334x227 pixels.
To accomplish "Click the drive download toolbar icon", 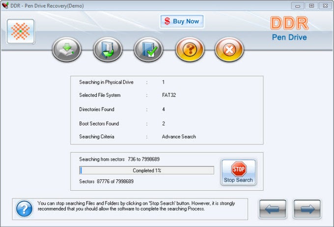I will tap(67, 50).
